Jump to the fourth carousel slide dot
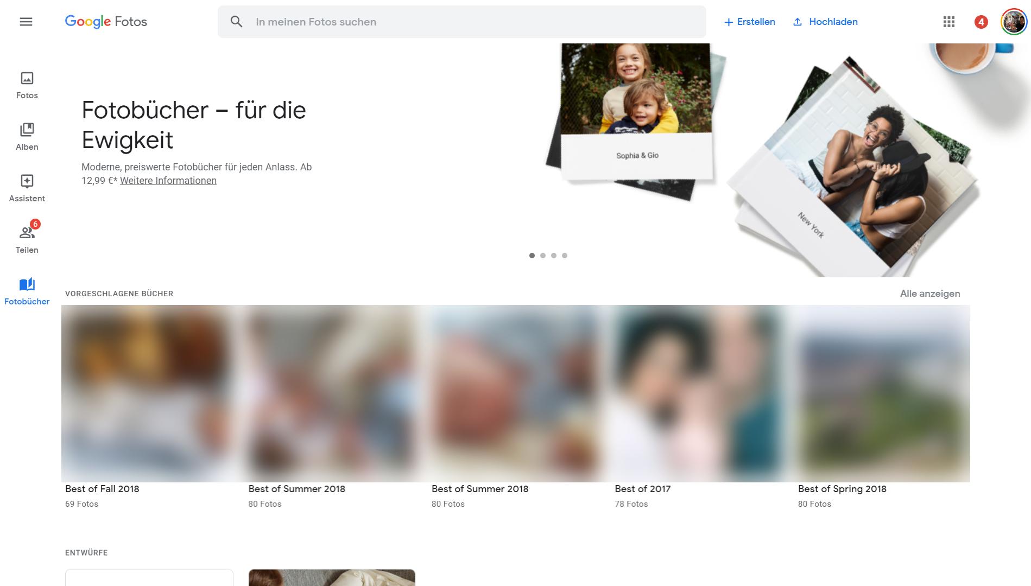The image size is (1031, 586). pyautogui.click(x=565, y=256)
